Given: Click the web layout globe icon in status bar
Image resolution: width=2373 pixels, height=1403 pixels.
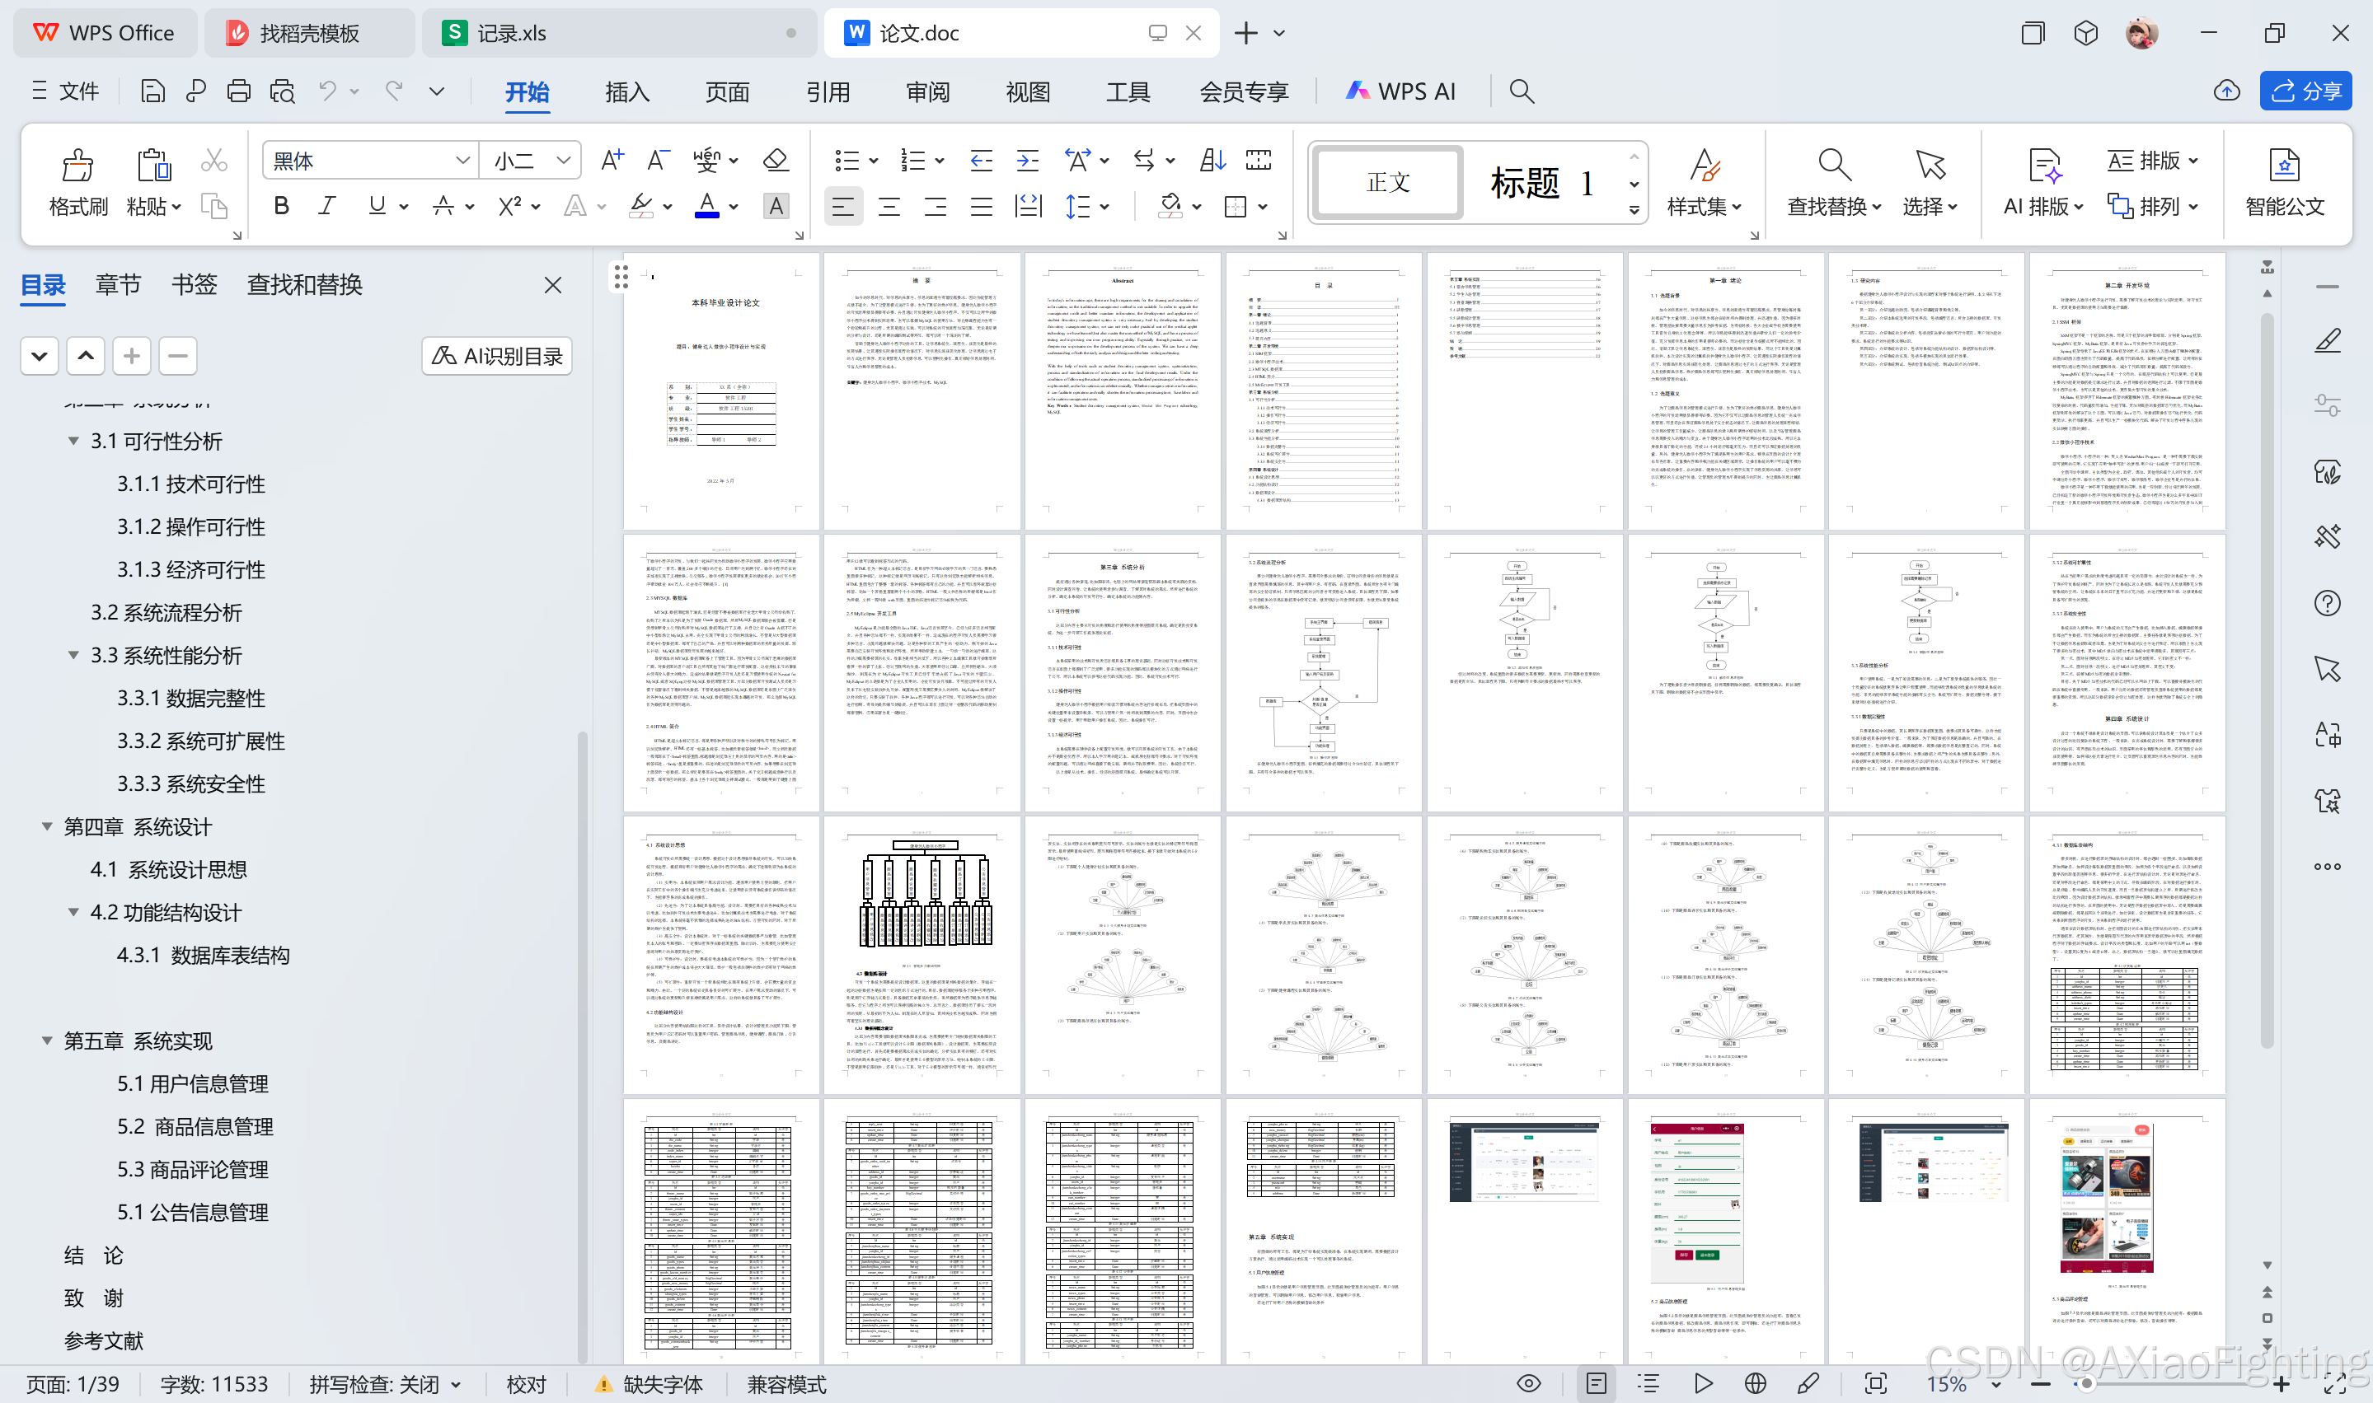Looking at the screenshot, I should pos(1756,1383).
